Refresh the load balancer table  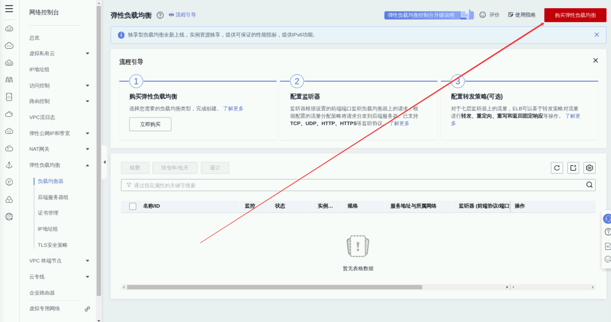(557, 168)
